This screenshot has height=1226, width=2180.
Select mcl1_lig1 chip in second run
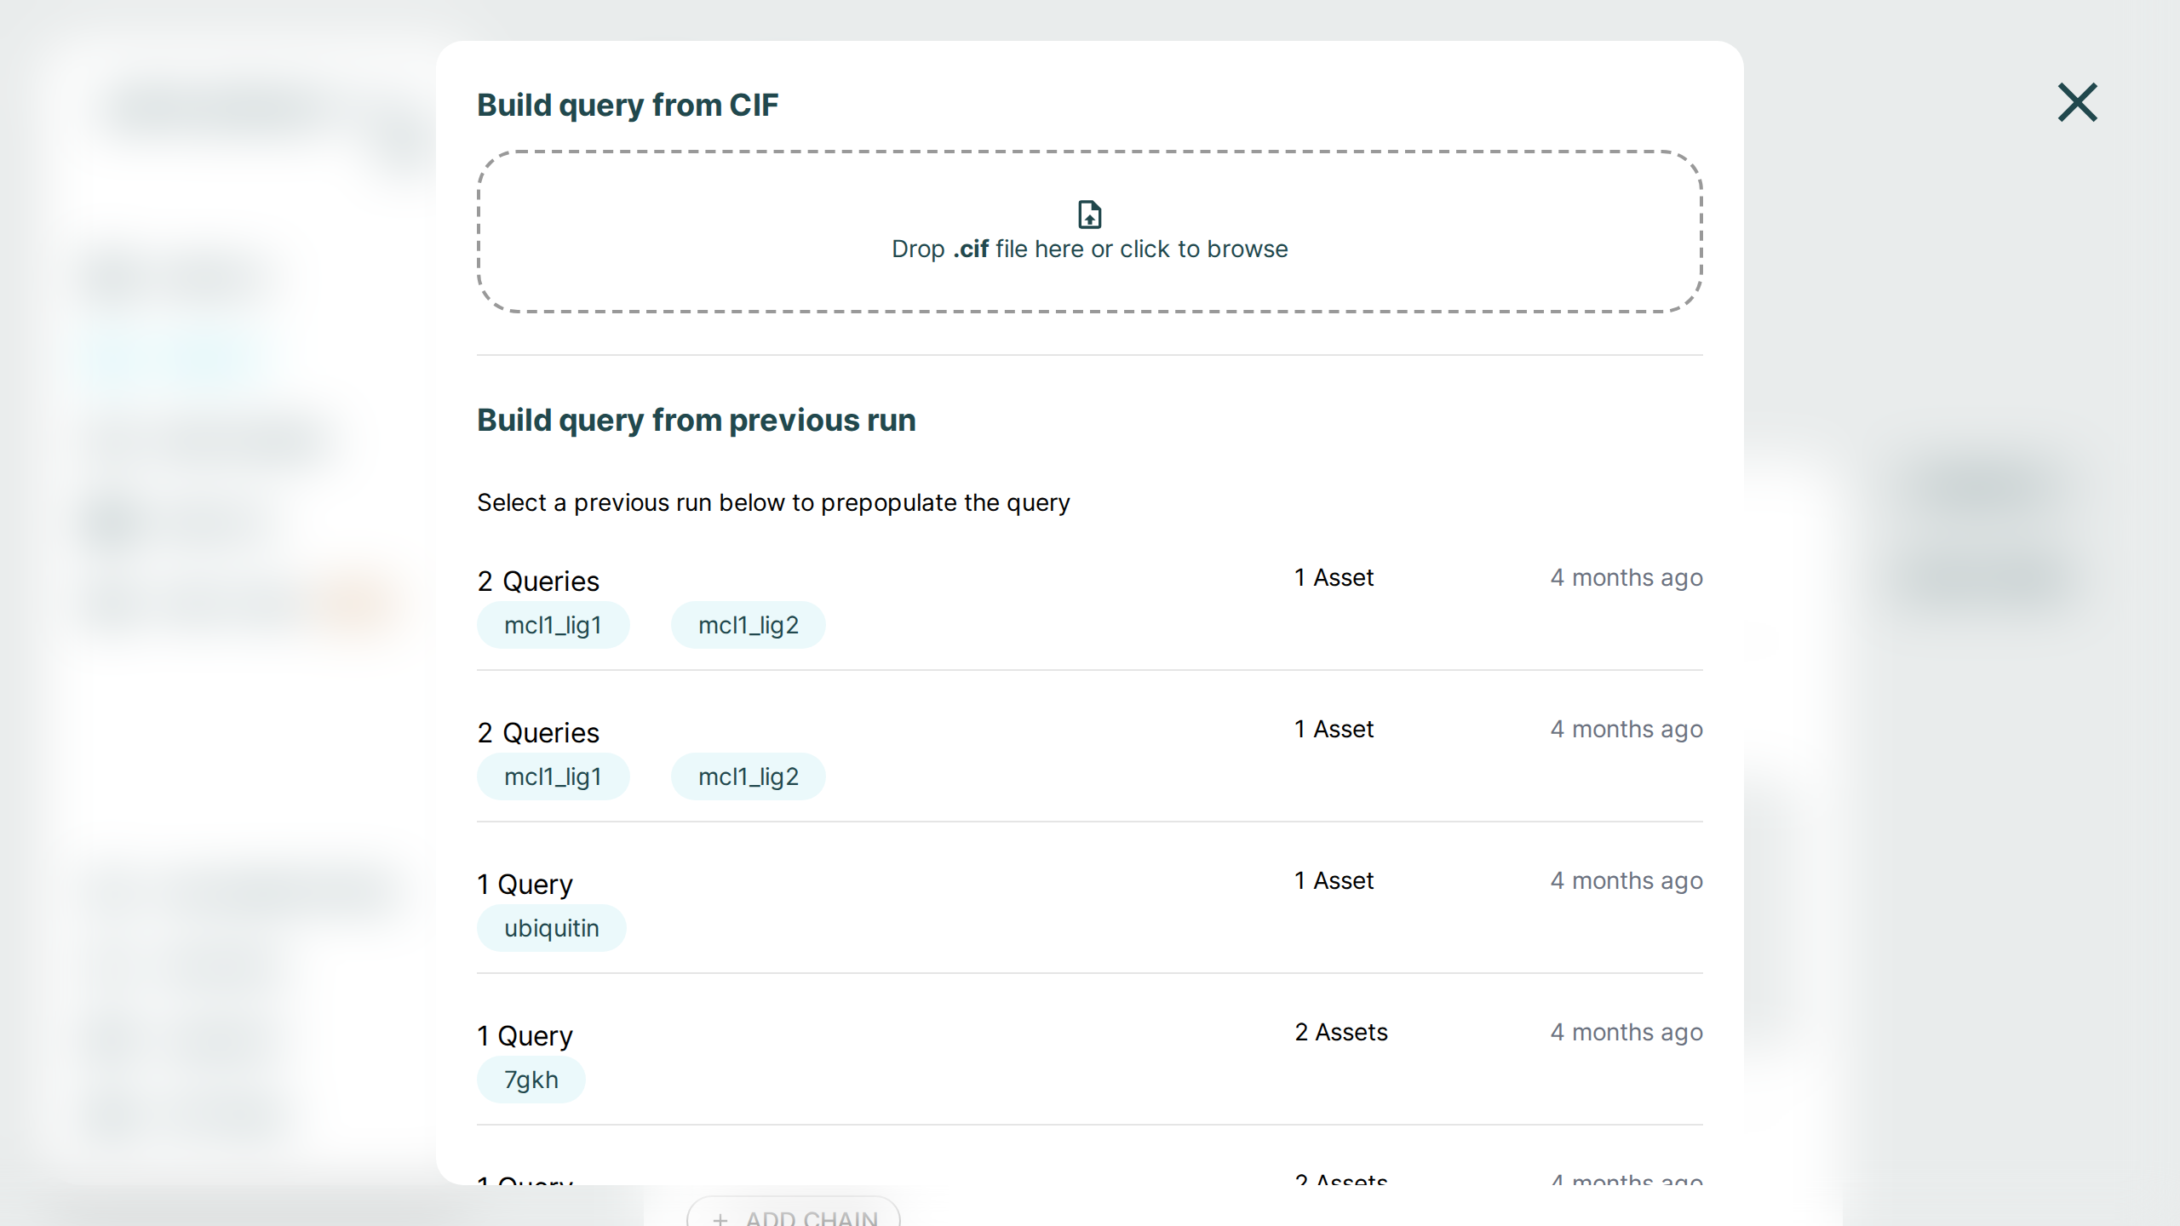tap(553, 776)
